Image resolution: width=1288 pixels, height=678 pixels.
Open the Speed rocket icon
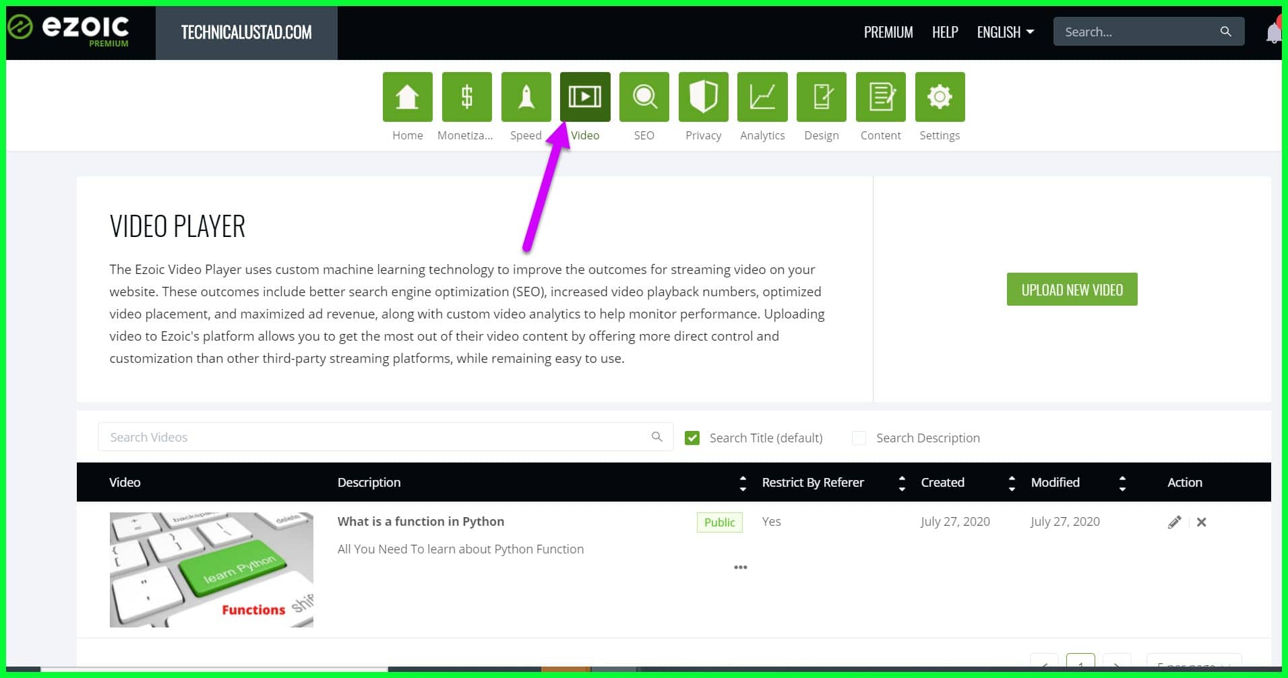pyautogui.click(x=526, y=97)
